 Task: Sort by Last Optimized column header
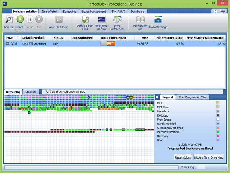(x=85, y=38)
